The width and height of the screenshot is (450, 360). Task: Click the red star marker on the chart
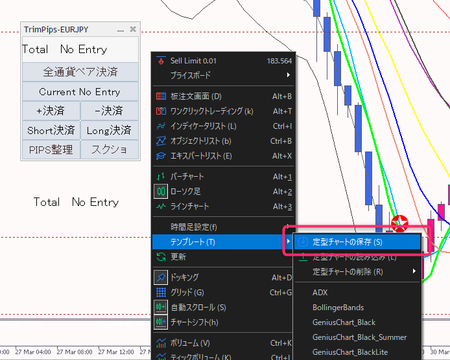pos(400,224)
